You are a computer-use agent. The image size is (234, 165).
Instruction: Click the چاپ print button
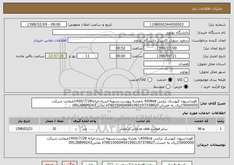pos(90,163)
